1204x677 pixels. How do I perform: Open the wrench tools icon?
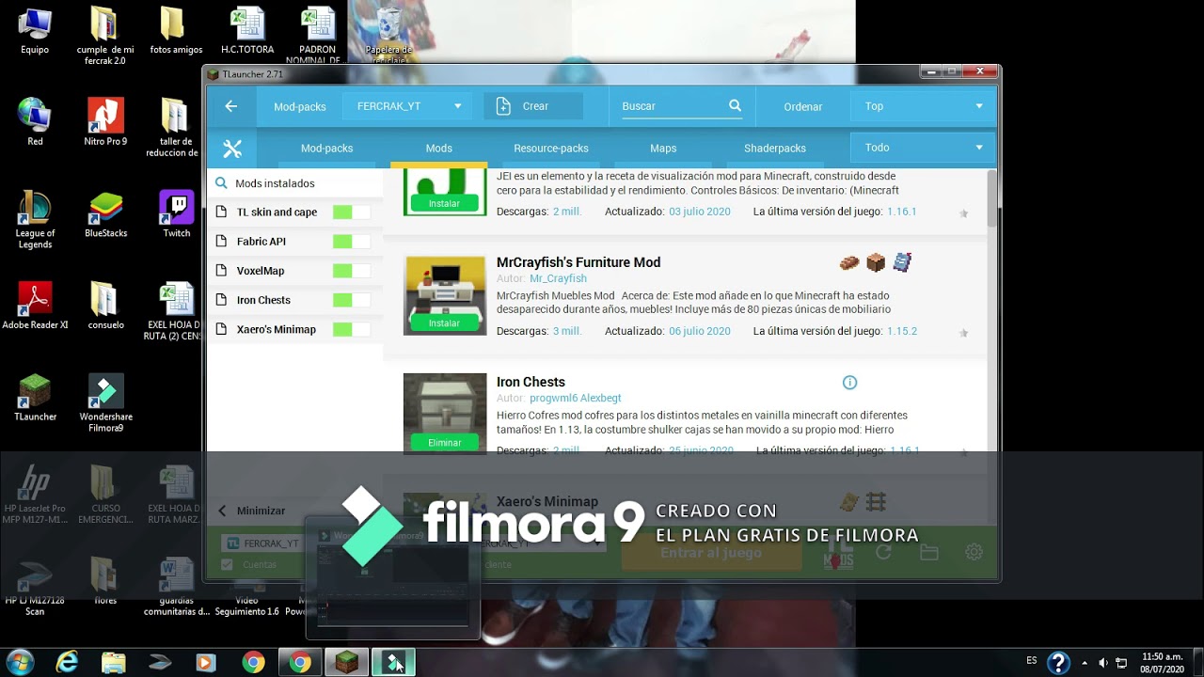[232, 149]
